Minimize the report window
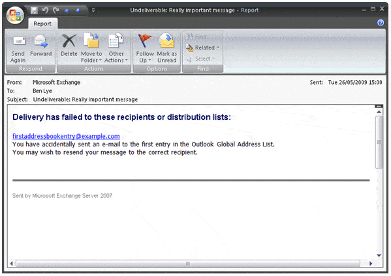This screenshot has height=276, width=391. point(364,10)
